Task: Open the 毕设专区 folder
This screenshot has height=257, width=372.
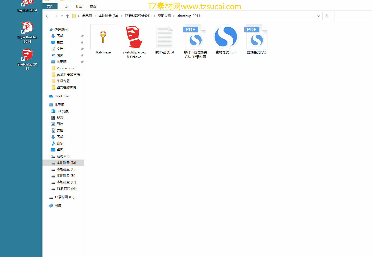Action: [63, 81]
